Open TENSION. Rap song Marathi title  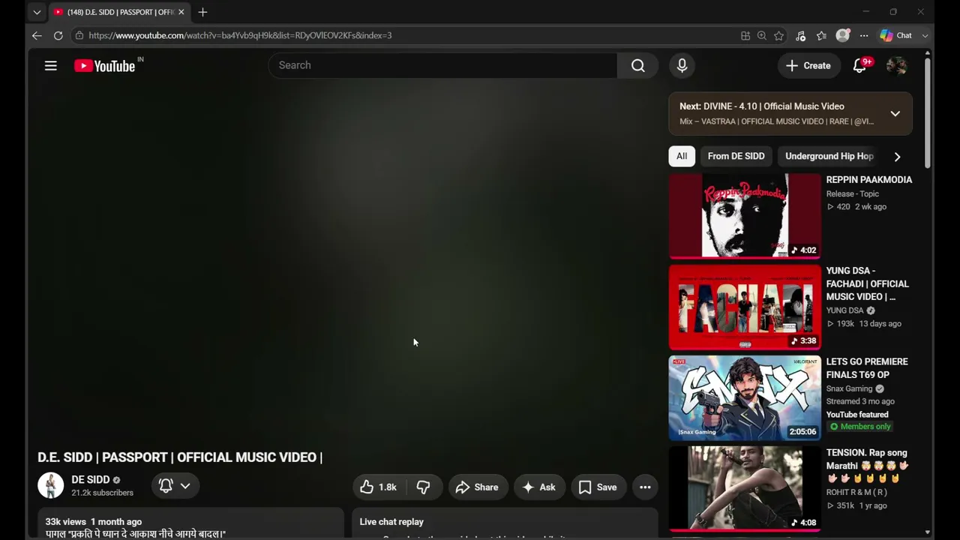coord(867,465)
